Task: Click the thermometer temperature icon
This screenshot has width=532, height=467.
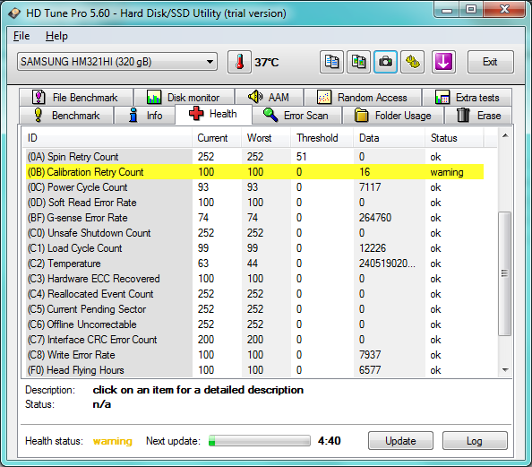Action: [239, 62]
